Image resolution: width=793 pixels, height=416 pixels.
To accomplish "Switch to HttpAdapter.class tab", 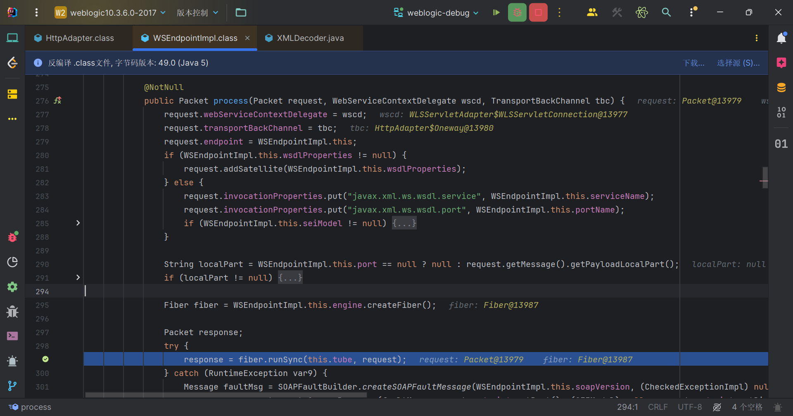I will (79, 38).
